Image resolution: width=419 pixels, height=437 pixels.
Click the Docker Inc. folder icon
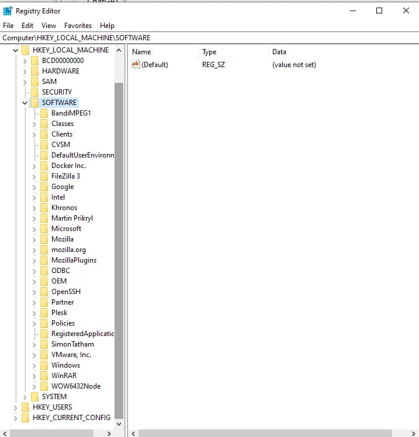click(44, 166)
